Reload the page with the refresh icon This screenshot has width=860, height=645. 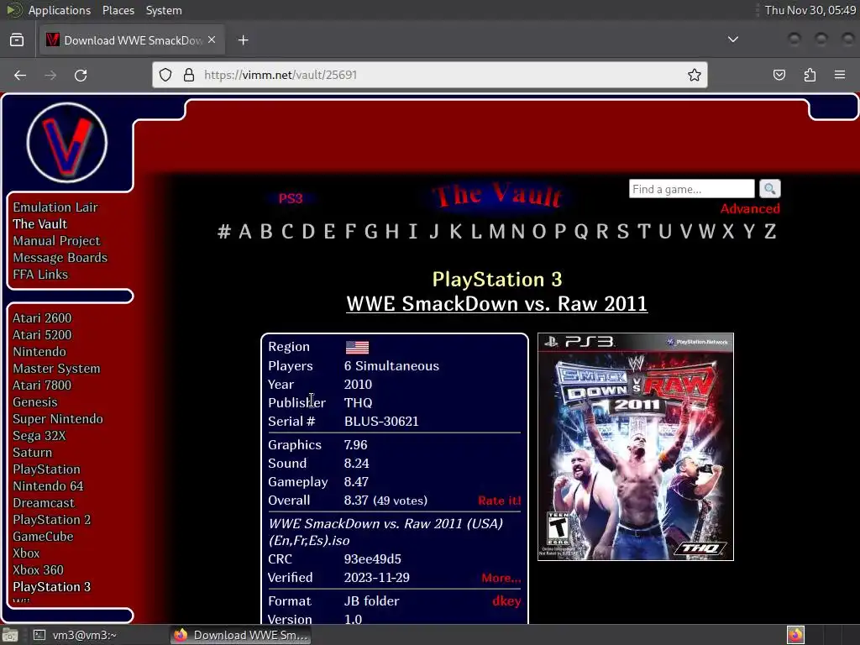[x=81, y=75]
